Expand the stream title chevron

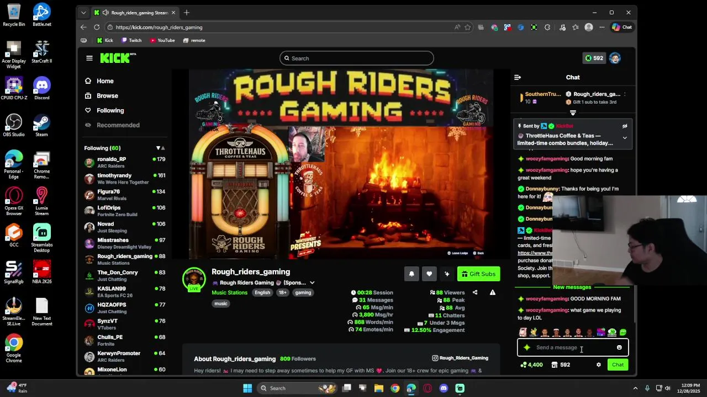(312, 283)
